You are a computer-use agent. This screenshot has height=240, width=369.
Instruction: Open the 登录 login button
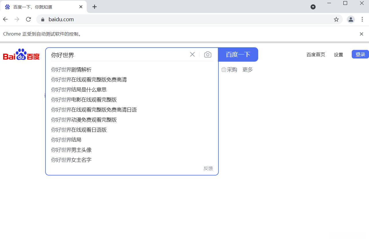pos(360,54)
